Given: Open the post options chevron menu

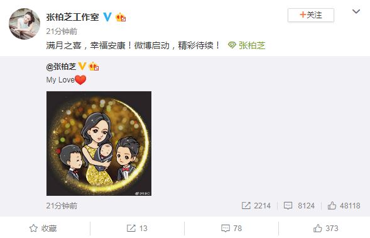Looking at the screenshot, I should point(356,11).
